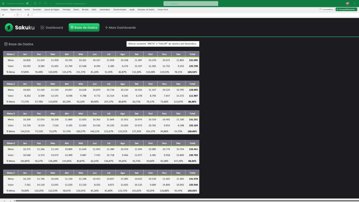The image size is (359, 202).
Task: Click the Save disk icon in title bar
Action: click(x=35, y=4)
